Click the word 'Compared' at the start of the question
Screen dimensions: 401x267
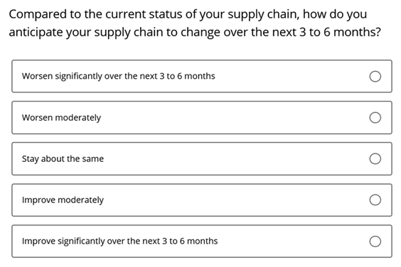(38, 15)
